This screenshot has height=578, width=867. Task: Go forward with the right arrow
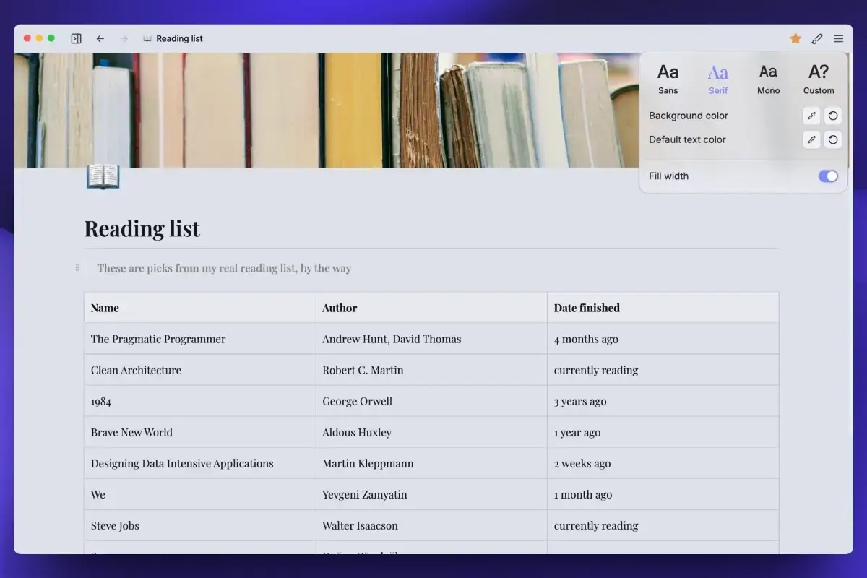(x=124, y=38)
